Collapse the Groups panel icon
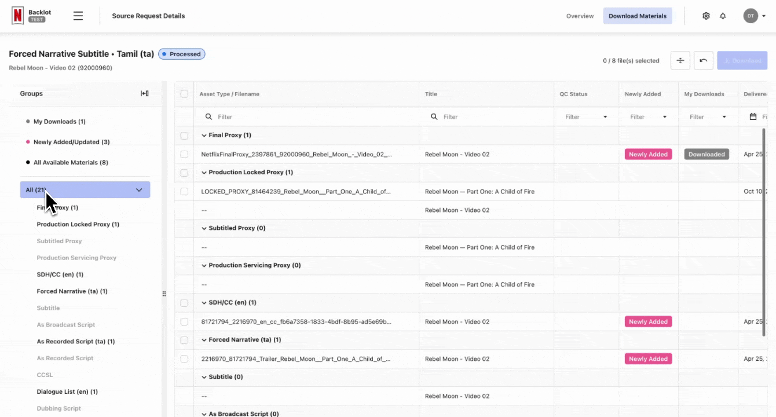This screenshot has width=776, height=417. pyautogui.click(x=145, y=94)
